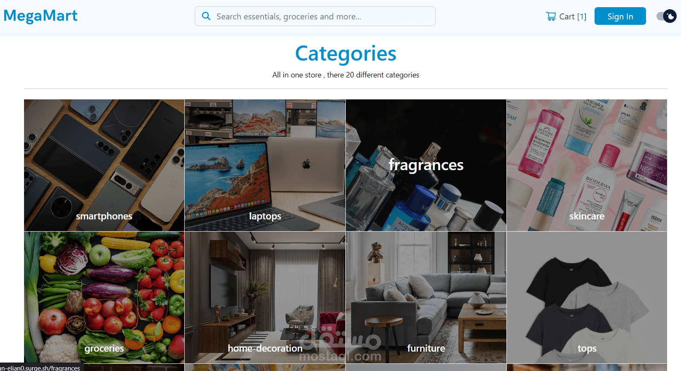Image resolution: width=681 pixels, height=371 pixels.
Task: Click the moon icon on theme switch
Action: pyautogui.click(x=670, y=16)
